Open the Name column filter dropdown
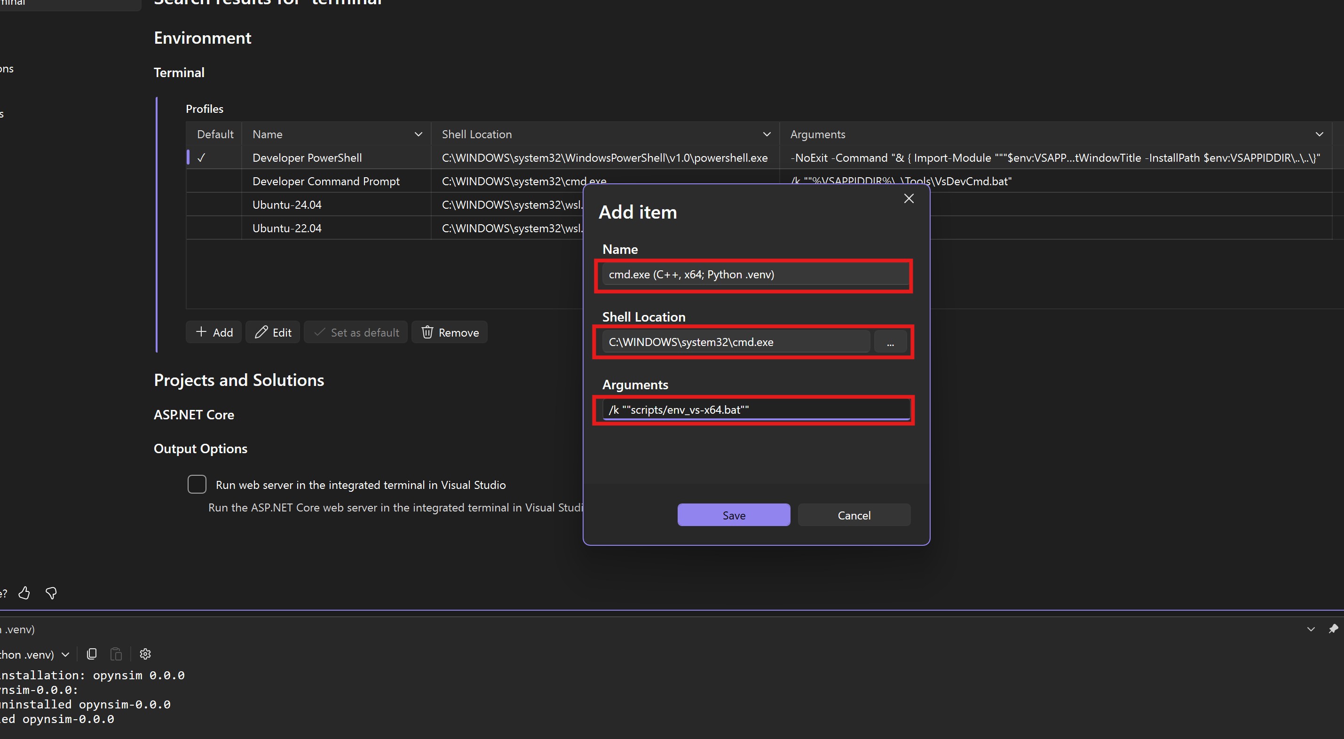Image resolution: width=1344 pixels, height=739 pixels. (418, 134)
